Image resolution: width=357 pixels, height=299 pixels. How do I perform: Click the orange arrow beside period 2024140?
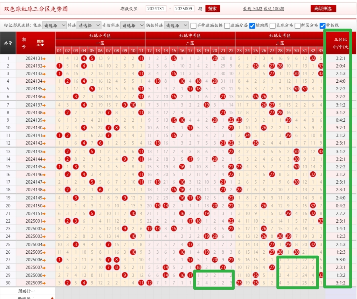(x=44, y=128)
